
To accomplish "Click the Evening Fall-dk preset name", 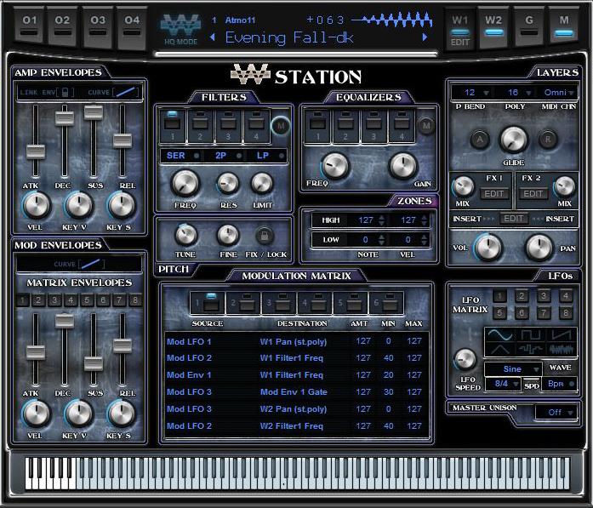I will (x=289, y=37).
